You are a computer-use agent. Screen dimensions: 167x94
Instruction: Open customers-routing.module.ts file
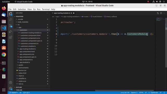(31, 33)
